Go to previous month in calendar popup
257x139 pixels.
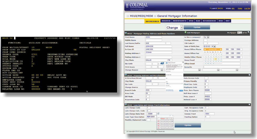point(205,49)
